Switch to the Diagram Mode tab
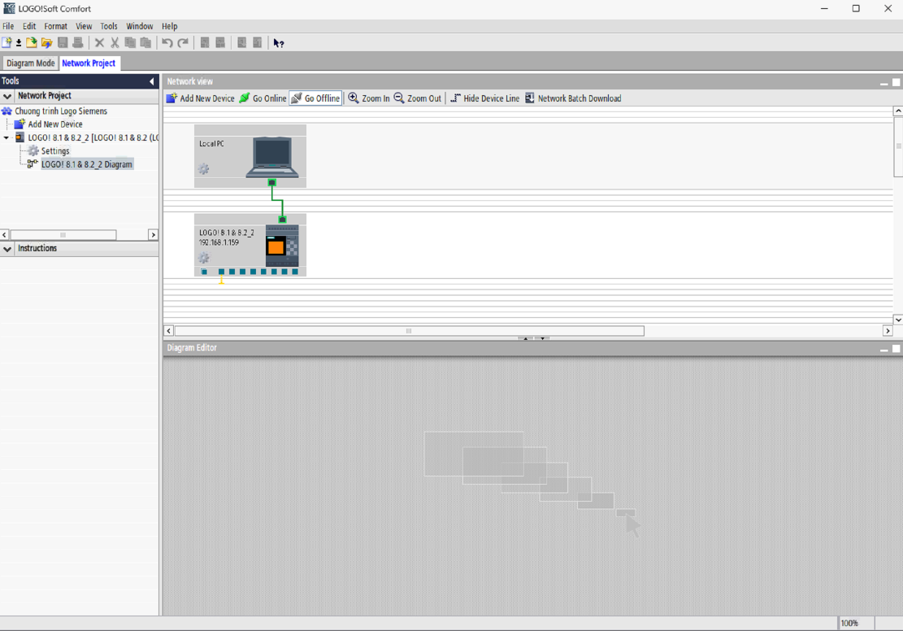Viewport: 903px width, 631px height. [x=30, y=63]
